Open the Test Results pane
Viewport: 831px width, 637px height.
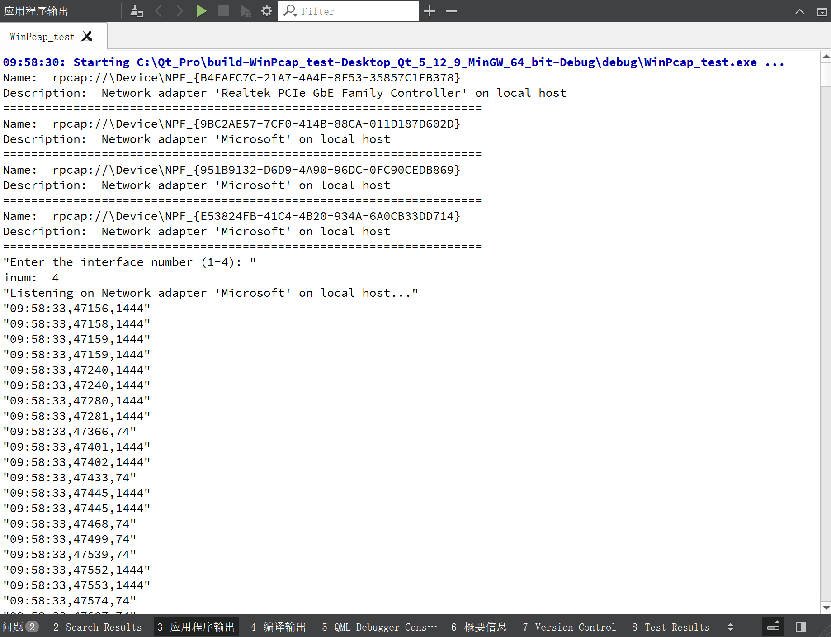pos(671,627)
